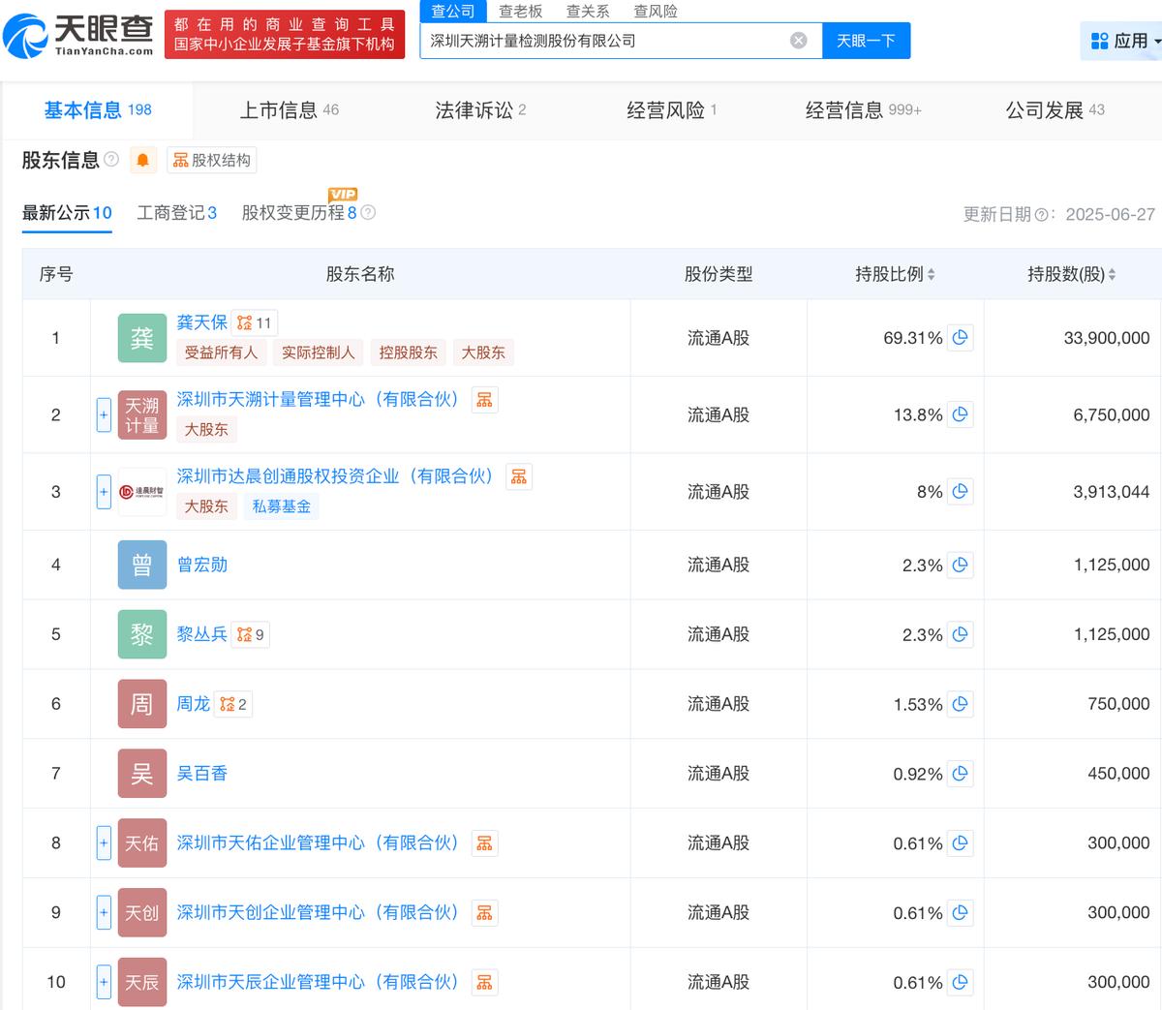Sort table by 持股数(股) column

1112,275
